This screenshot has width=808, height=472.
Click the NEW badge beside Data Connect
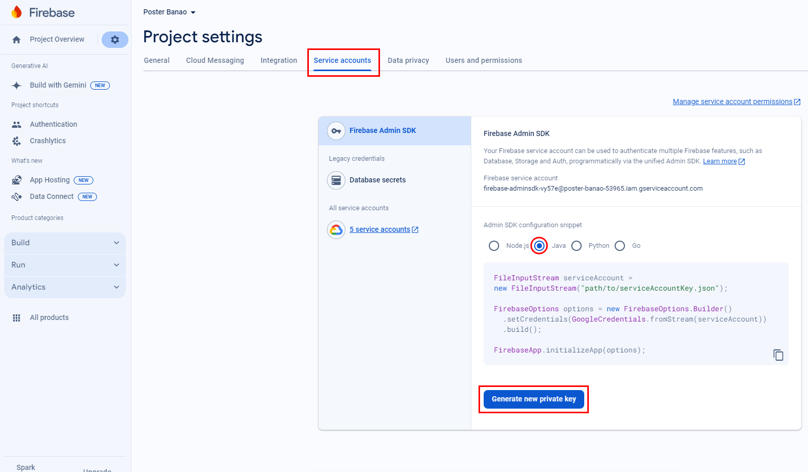87,197
